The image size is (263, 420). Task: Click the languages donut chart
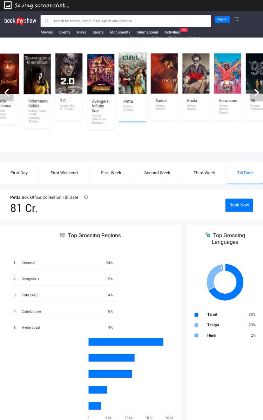coord(225,282)
